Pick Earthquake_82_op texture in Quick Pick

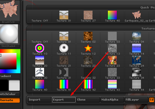coord(137,16)
